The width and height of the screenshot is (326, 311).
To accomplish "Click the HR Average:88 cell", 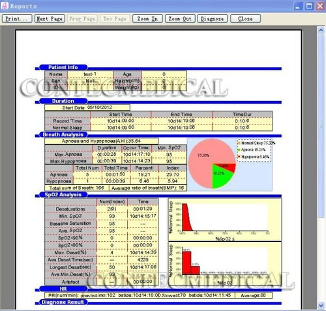I will coord(253,295).
